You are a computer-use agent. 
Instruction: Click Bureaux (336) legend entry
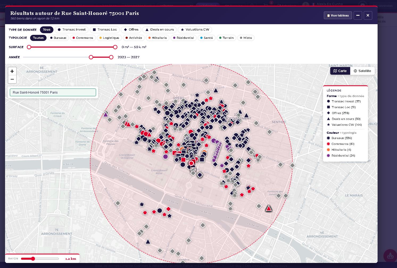point(339,138)
